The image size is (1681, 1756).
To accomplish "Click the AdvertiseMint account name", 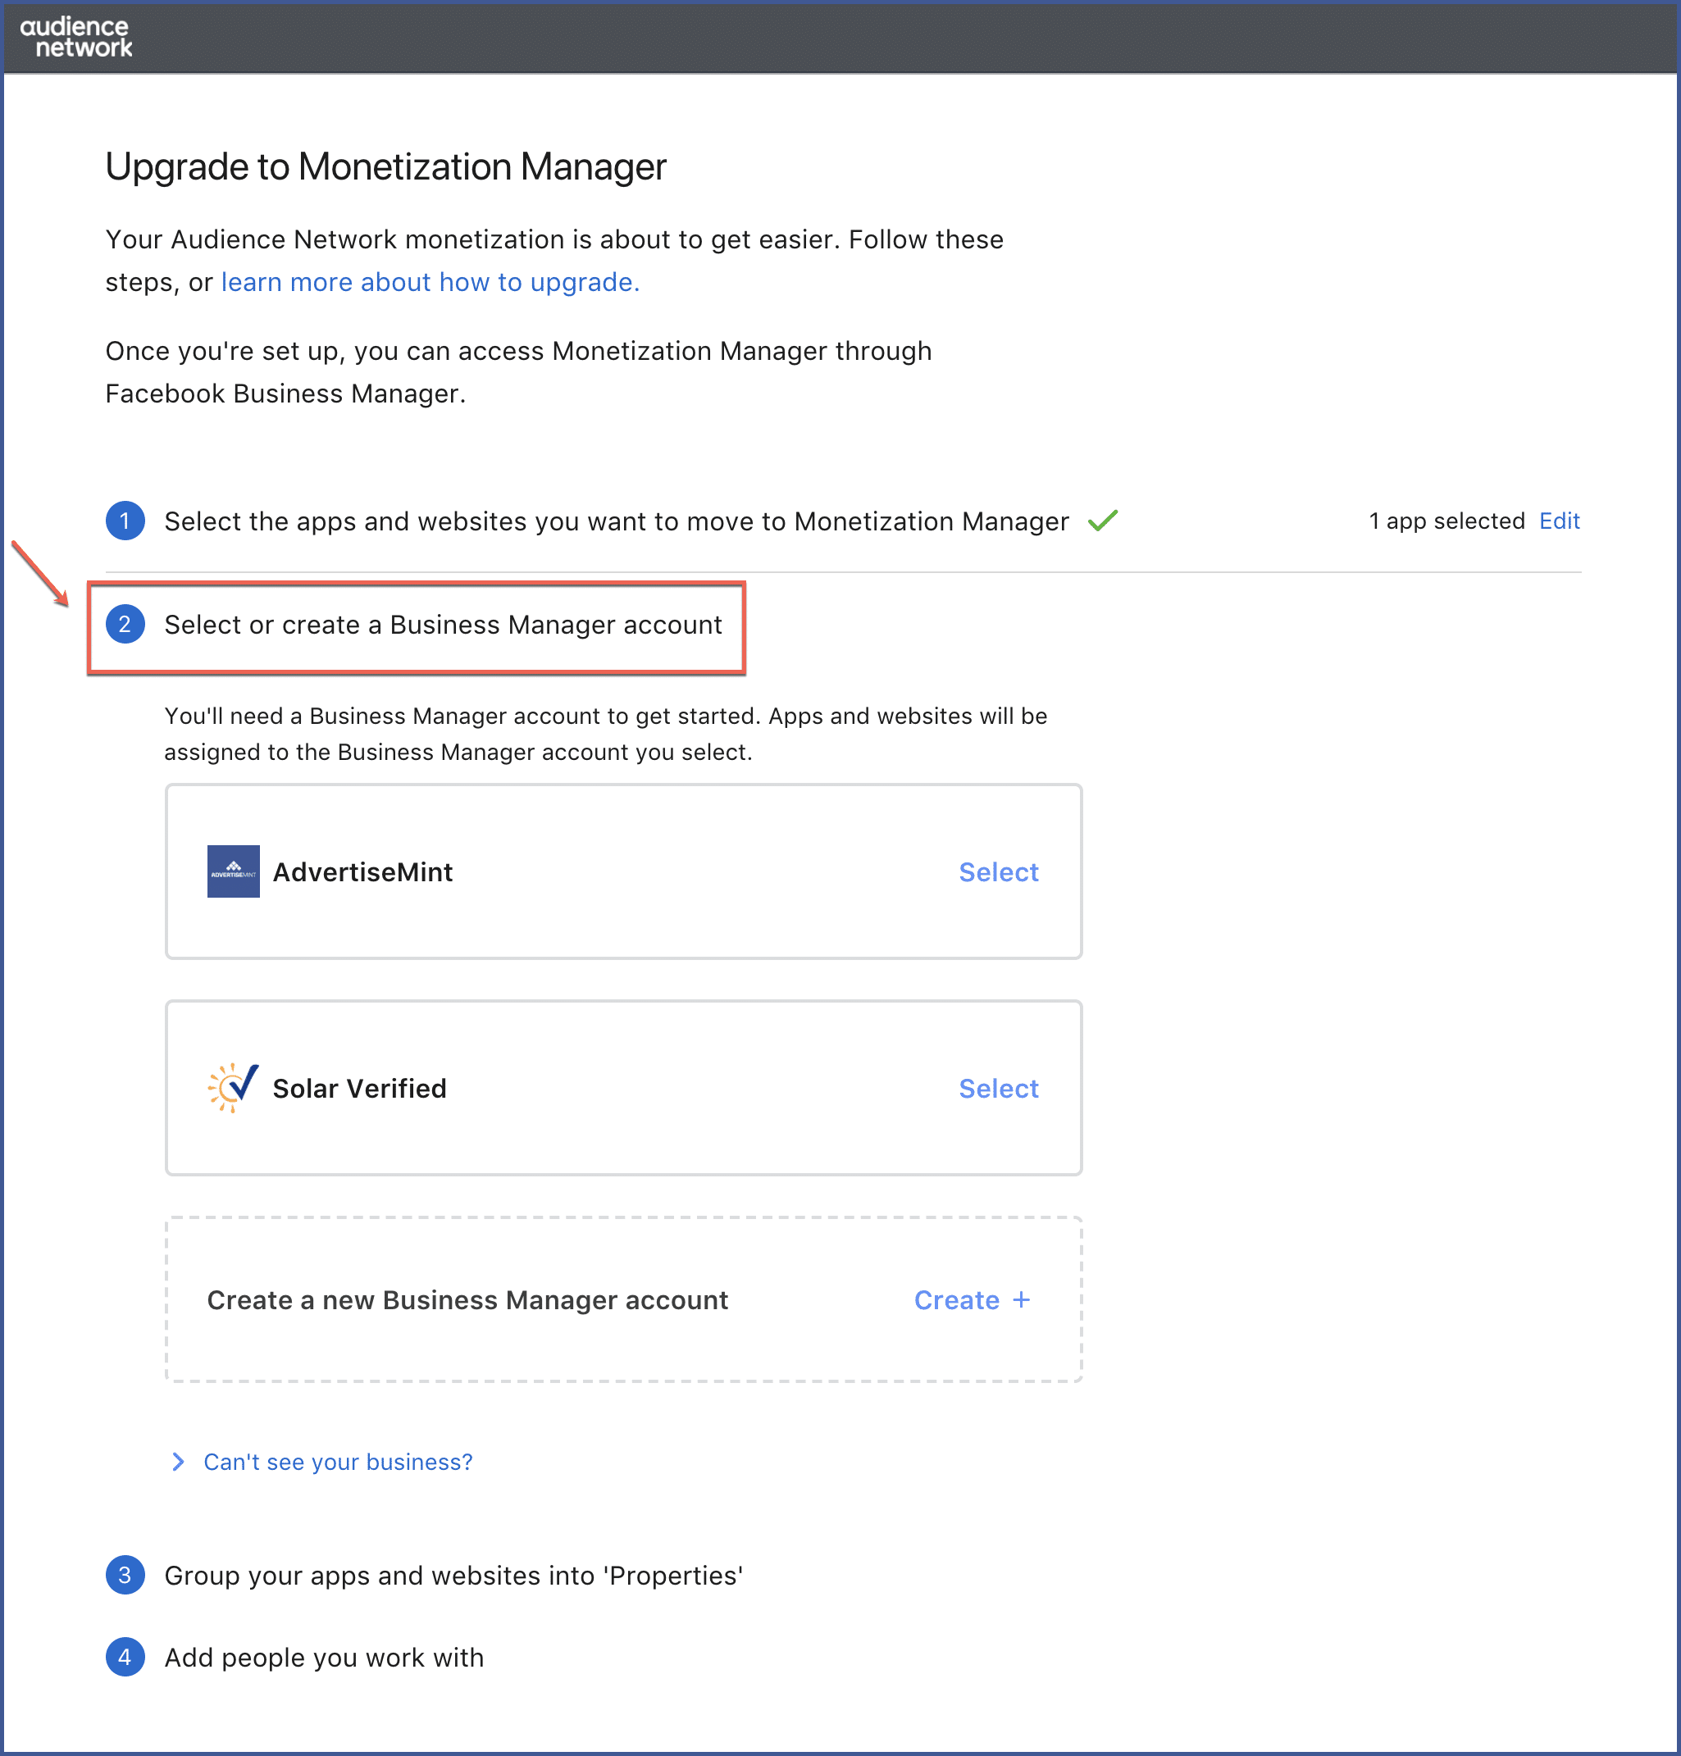I will point(363,871).
